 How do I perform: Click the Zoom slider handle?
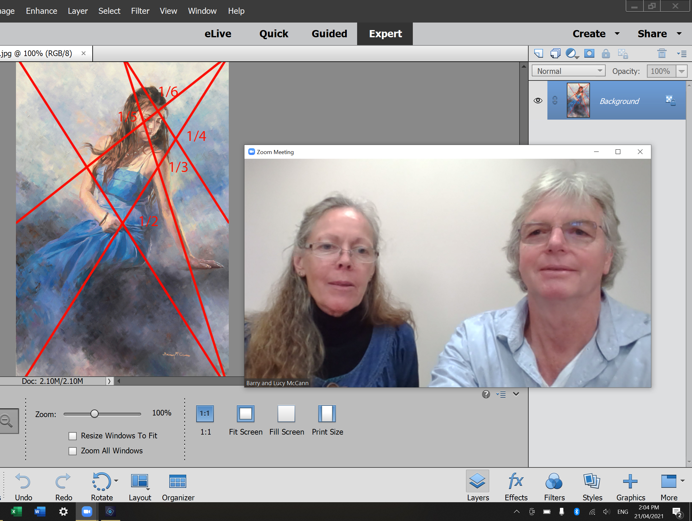(x=94, y=414)
